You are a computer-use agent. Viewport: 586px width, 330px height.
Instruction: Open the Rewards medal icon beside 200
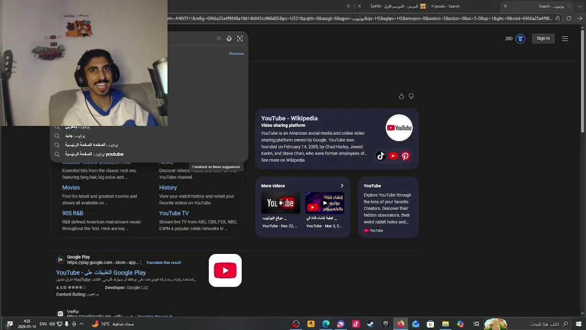[520, 38]
